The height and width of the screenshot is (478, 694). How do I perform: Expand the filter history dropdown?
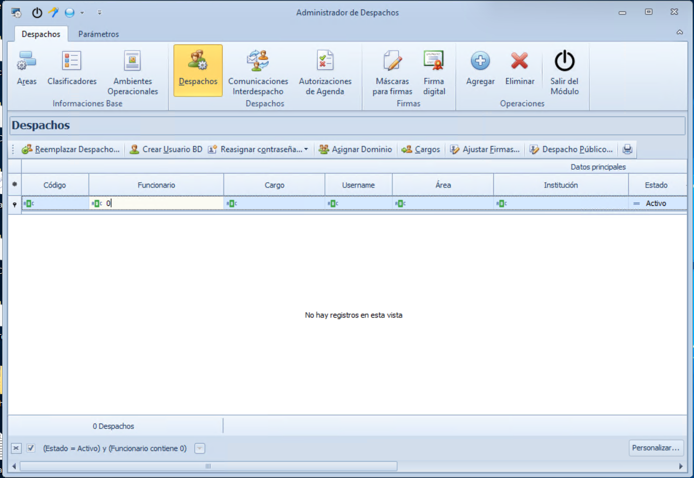click(200, 448)
